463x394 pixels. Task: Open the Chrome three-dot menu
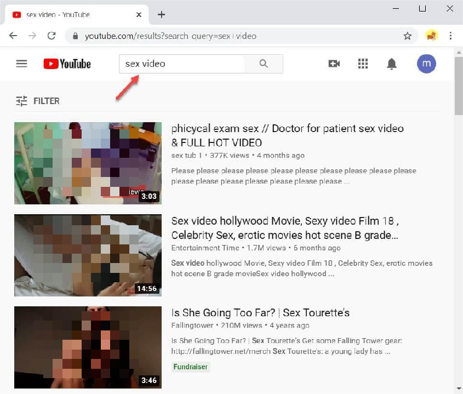click(450, 36)
